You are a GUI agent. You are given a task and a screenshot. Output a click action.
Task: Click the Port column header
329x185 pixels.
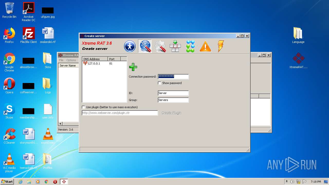pyautogui.click(x=114, y=59)
